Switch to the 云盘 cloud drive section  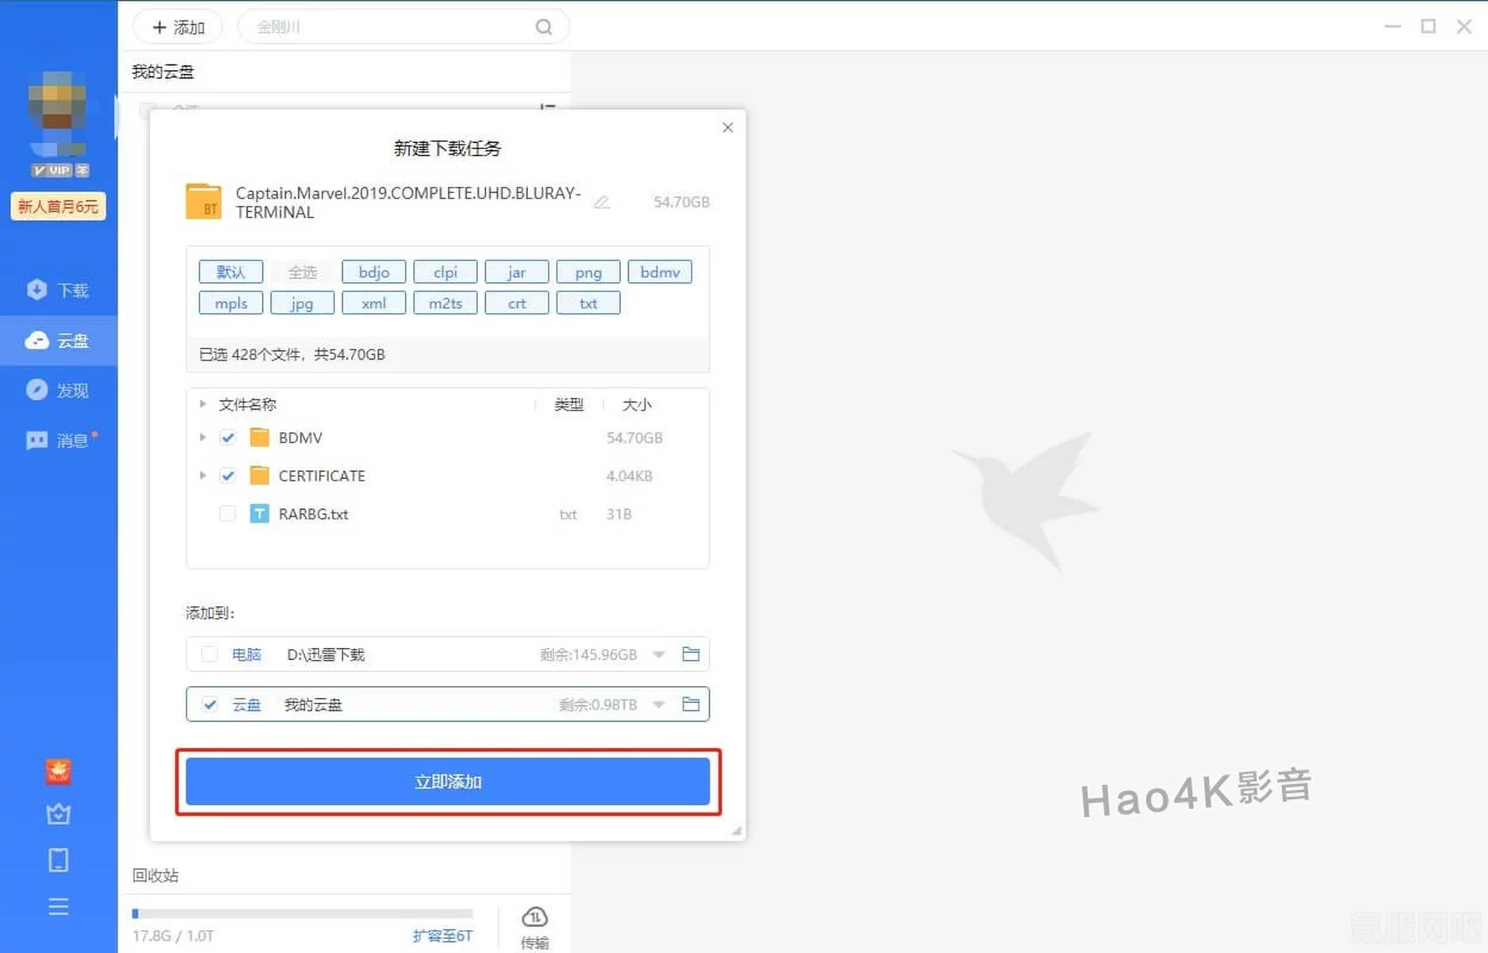tap(58, 341)
